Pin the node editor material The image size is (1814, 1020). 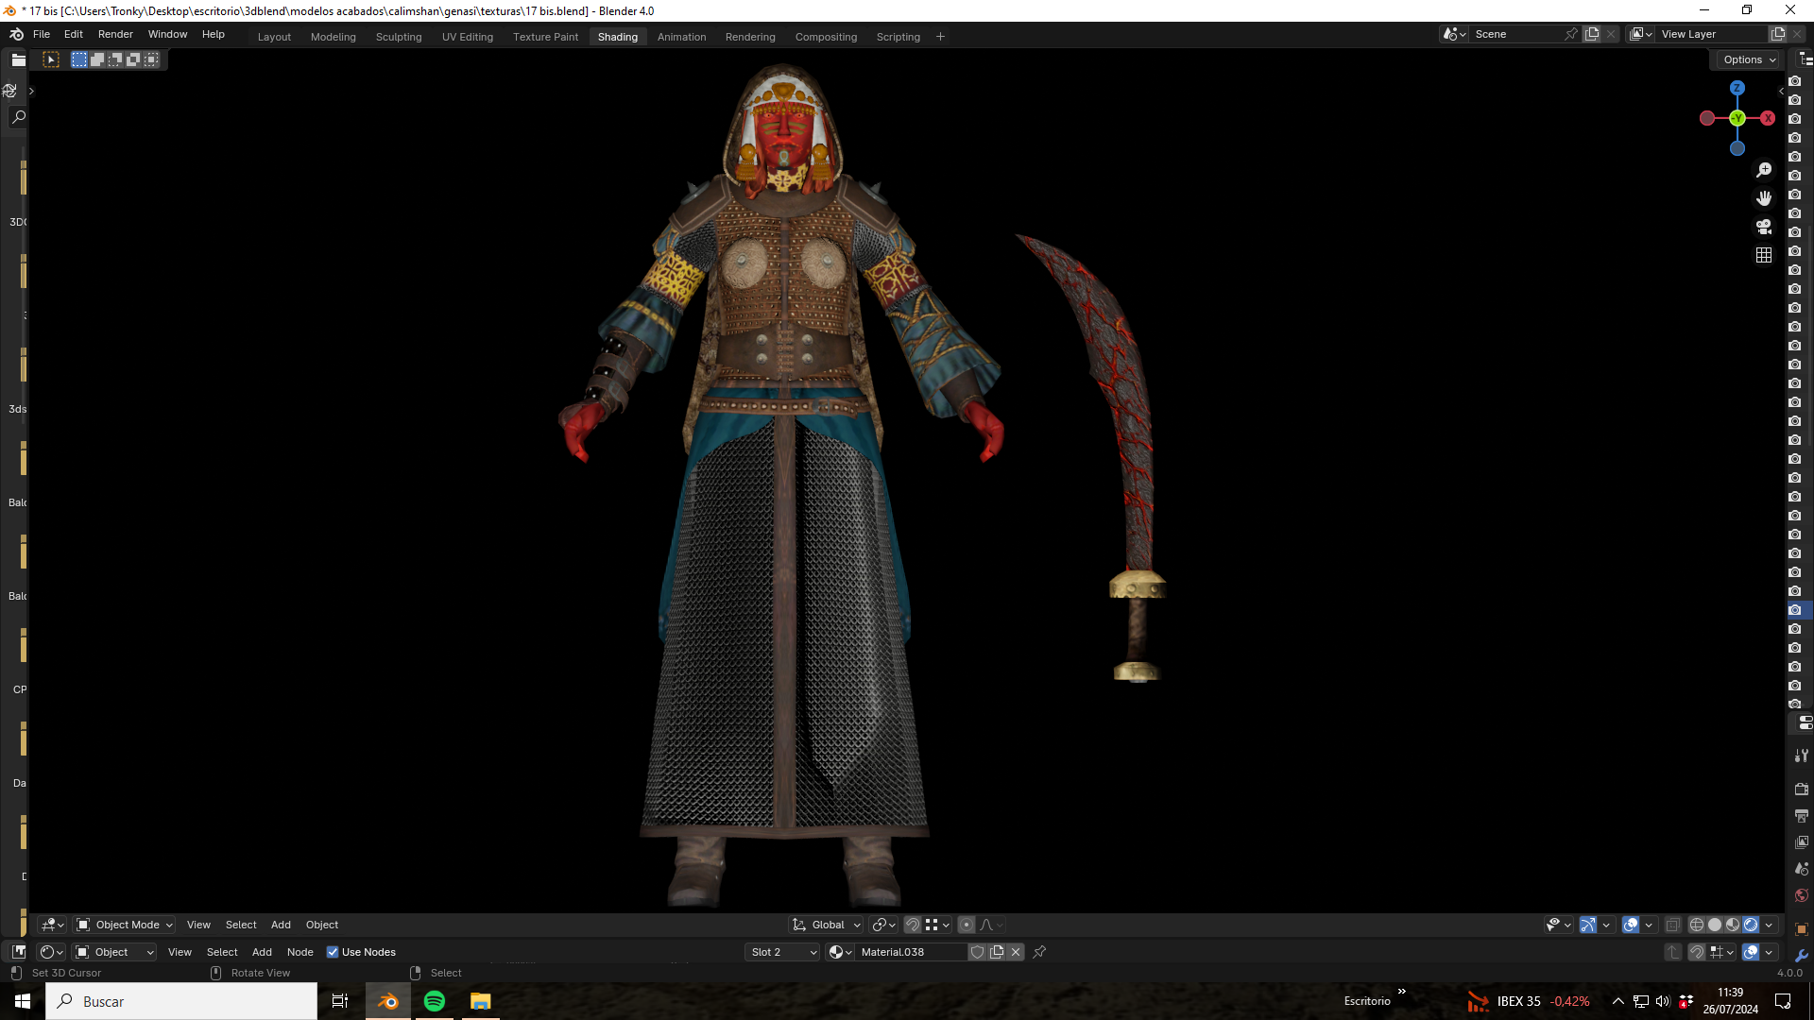click(1039, 952)
